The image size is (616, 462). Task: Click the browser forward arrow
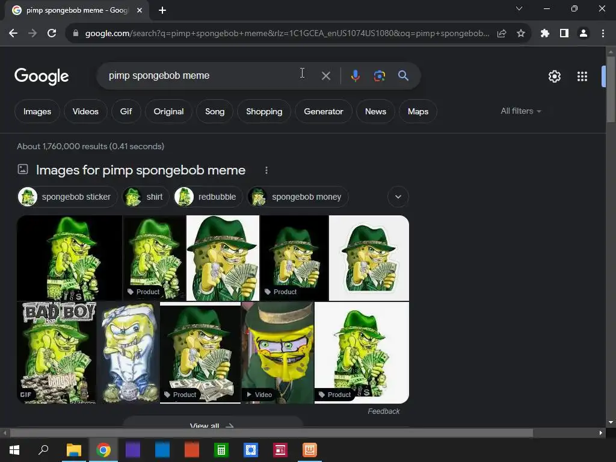(32, 34)
